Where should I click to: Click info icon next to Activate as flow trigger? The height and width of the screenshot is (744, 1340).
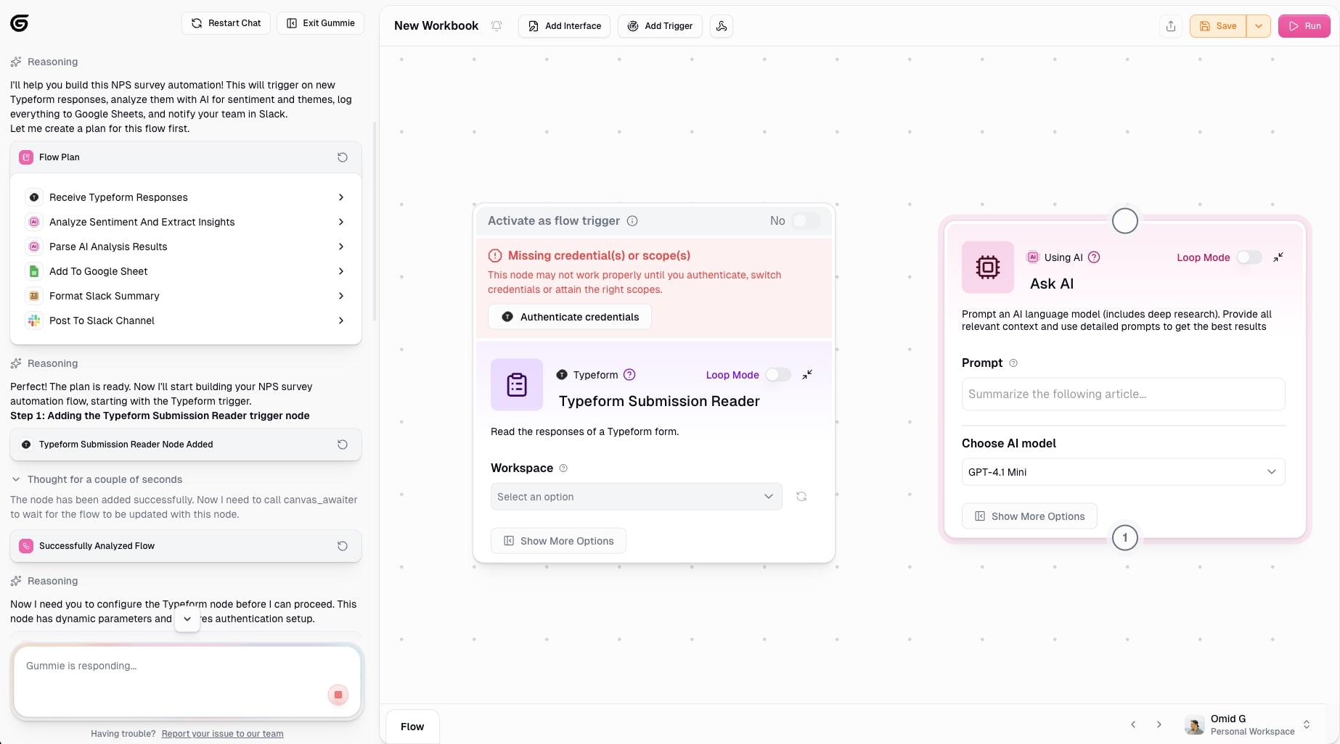pyautogui.click(x=632, y=220)
